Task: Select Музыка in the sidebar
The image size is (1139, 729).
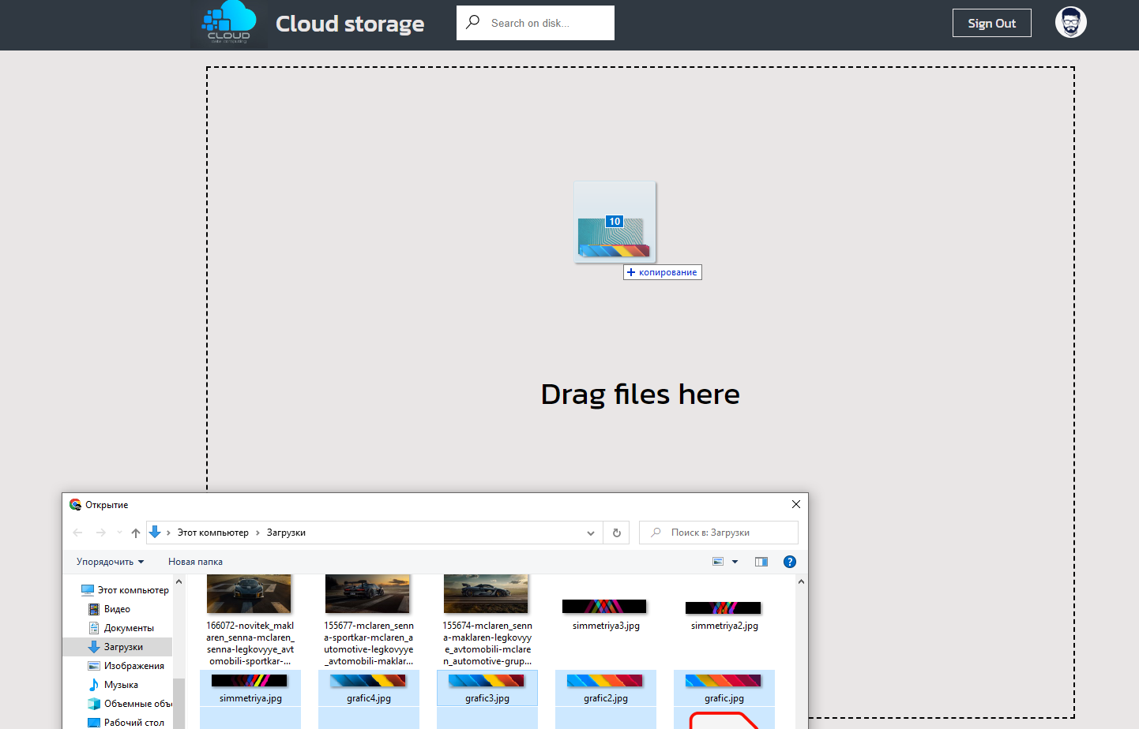Action: click(x=120, y=684)
